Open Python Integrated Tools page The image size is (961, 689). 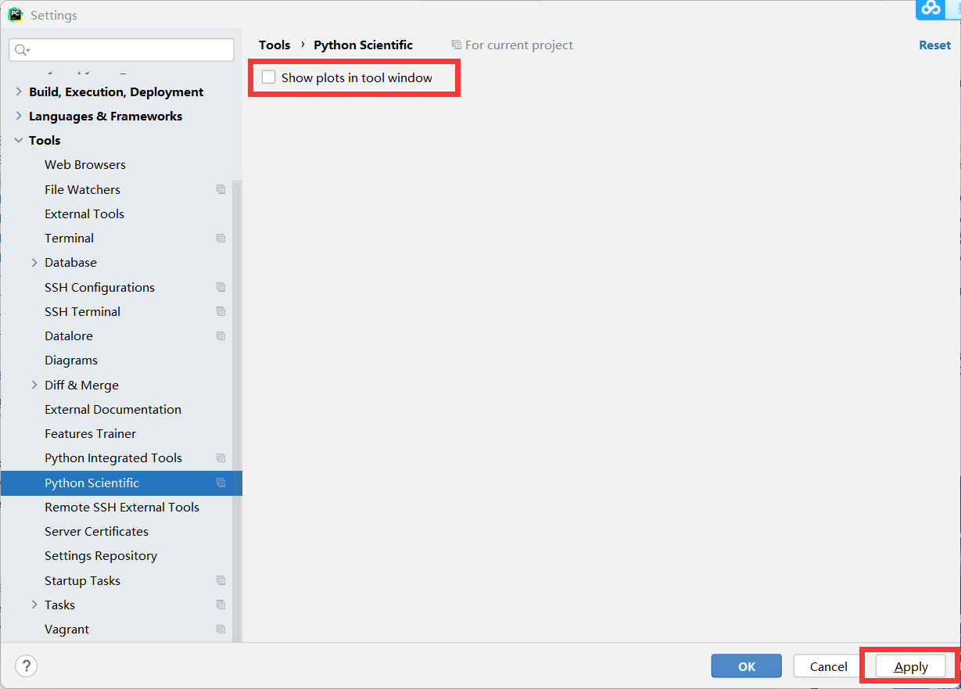pos(113,458)
